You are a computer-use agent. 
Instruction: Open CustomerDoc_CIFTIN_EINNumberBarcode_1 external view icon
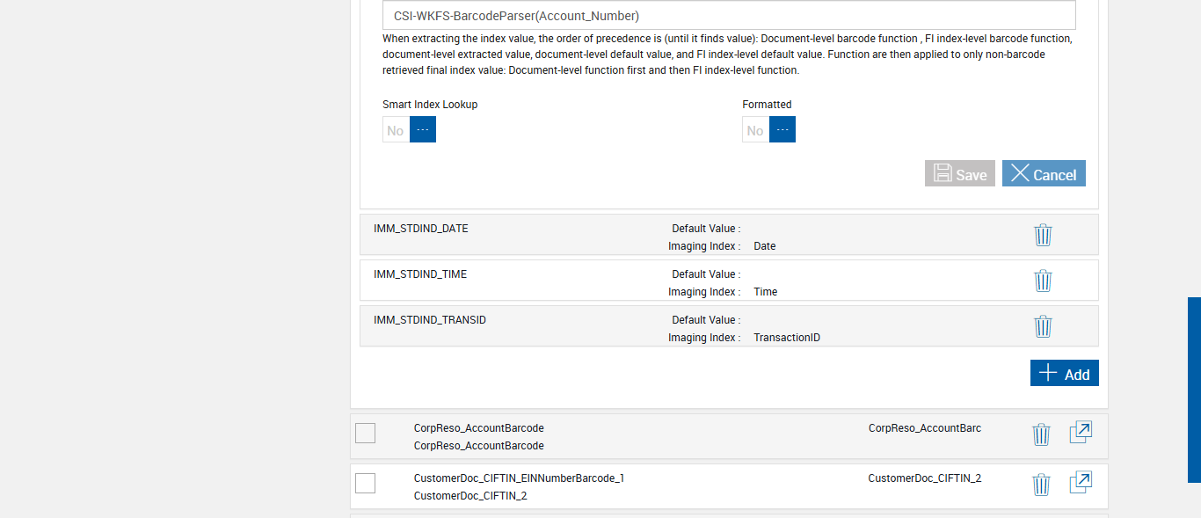pos(1081,482)
